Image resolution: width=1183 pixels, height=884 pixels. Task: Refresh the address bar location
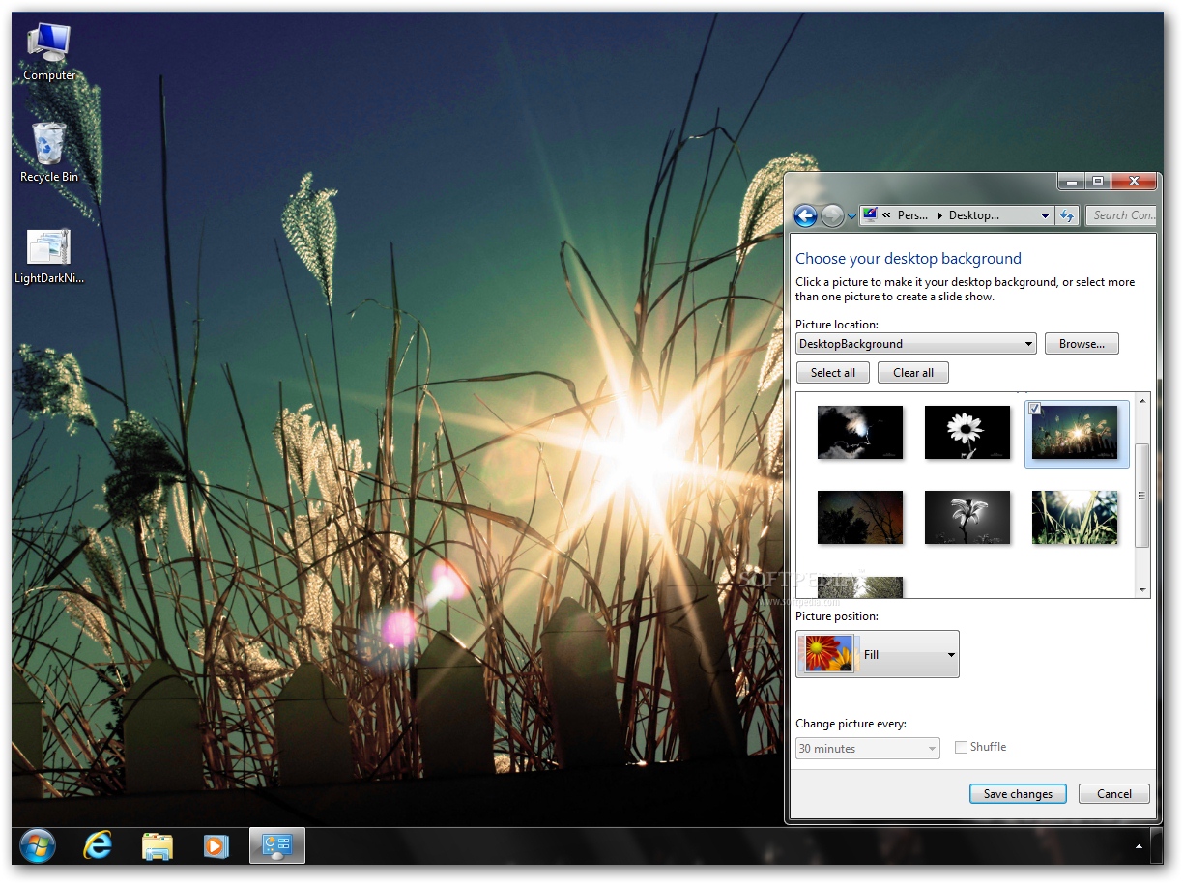pyautogui.click(x=1067, y=215)
